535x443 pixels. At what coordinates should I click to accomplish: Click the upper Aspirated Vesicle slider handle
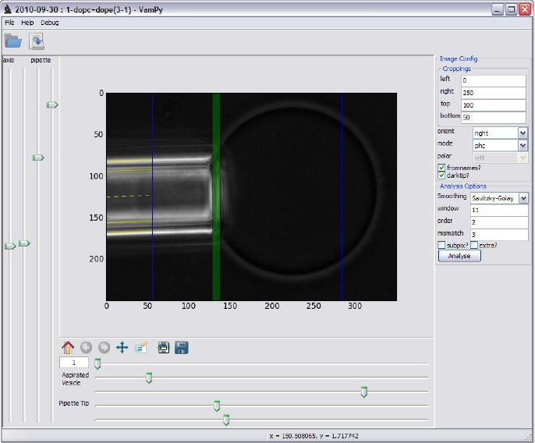tap(149, 377)
